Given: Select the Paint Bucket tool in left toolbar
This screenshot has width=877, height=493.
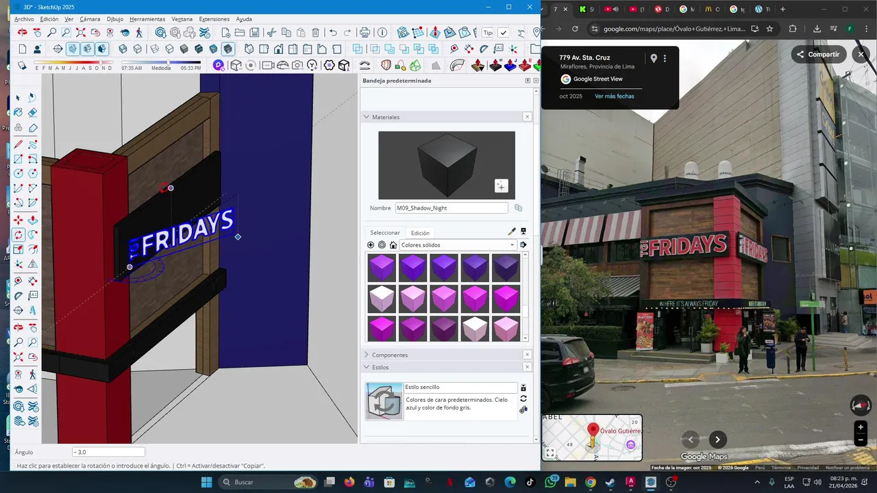Looking at the screenshot, I should [x=18, y=112].
